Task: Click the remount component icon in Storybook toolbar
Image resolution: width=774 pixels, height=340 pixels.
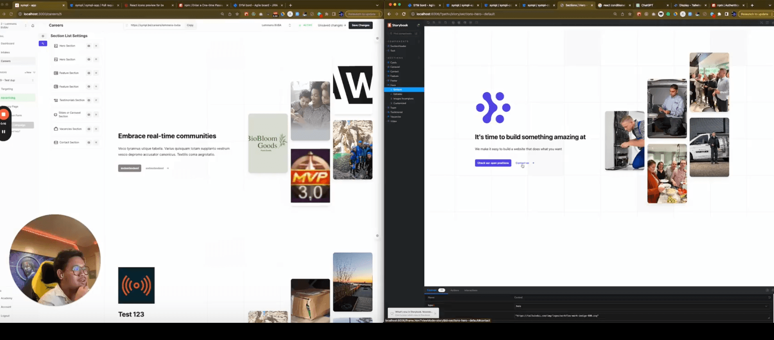Action: pyautogui.click(x=428, y=23)
